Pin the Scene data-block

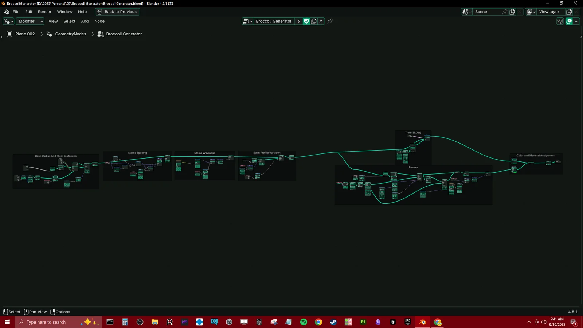coord(504,12)
